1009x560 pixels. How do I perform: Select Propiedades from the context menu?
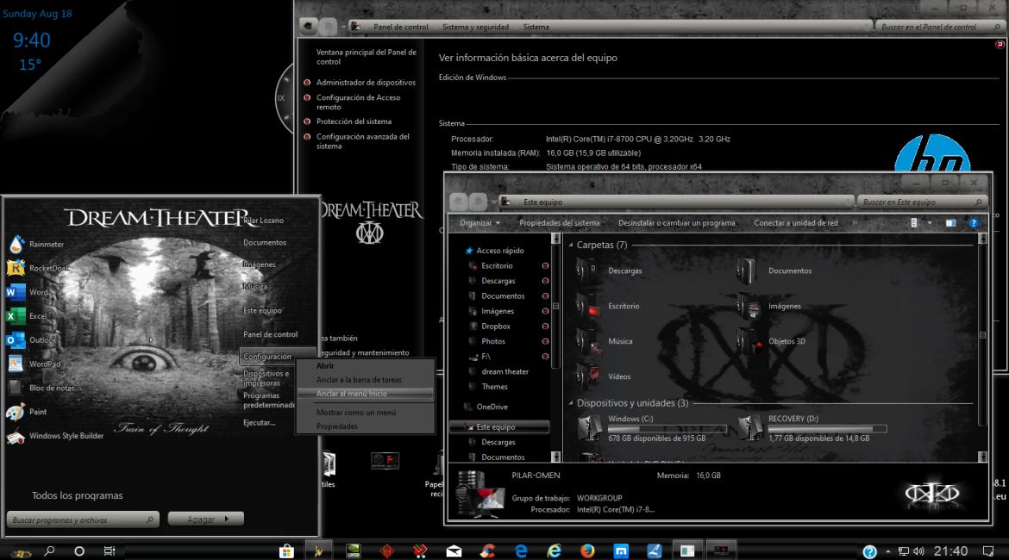[336, 426]
